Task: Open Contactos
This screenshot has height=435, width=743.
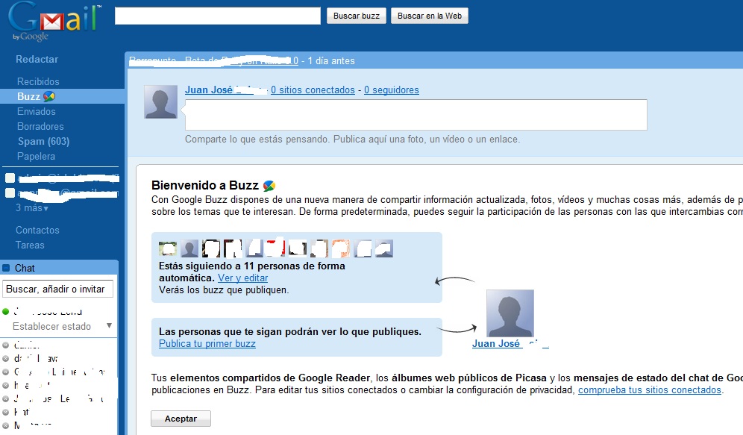Action: 37,231
